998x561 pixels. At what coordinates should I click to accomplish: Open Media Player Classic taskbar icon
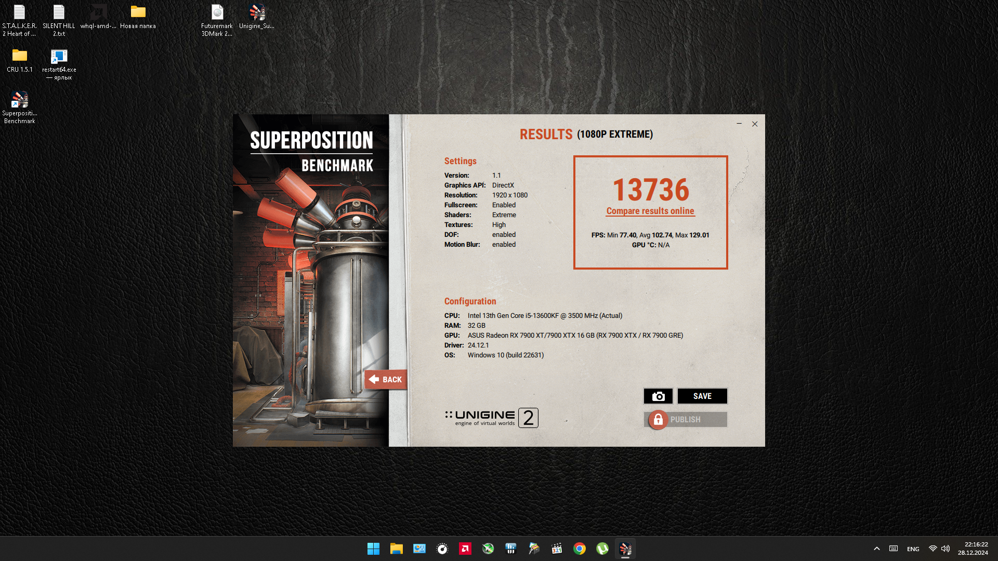click(x=557, y=549)
